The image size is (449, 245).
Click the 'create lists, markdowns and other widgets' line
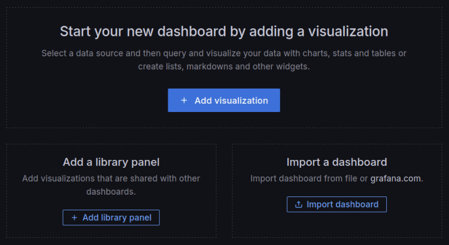[x=223, y=66]
